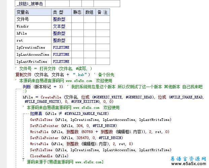Select the variable name cell lpLastAccessTime

[x=33, y=54]
